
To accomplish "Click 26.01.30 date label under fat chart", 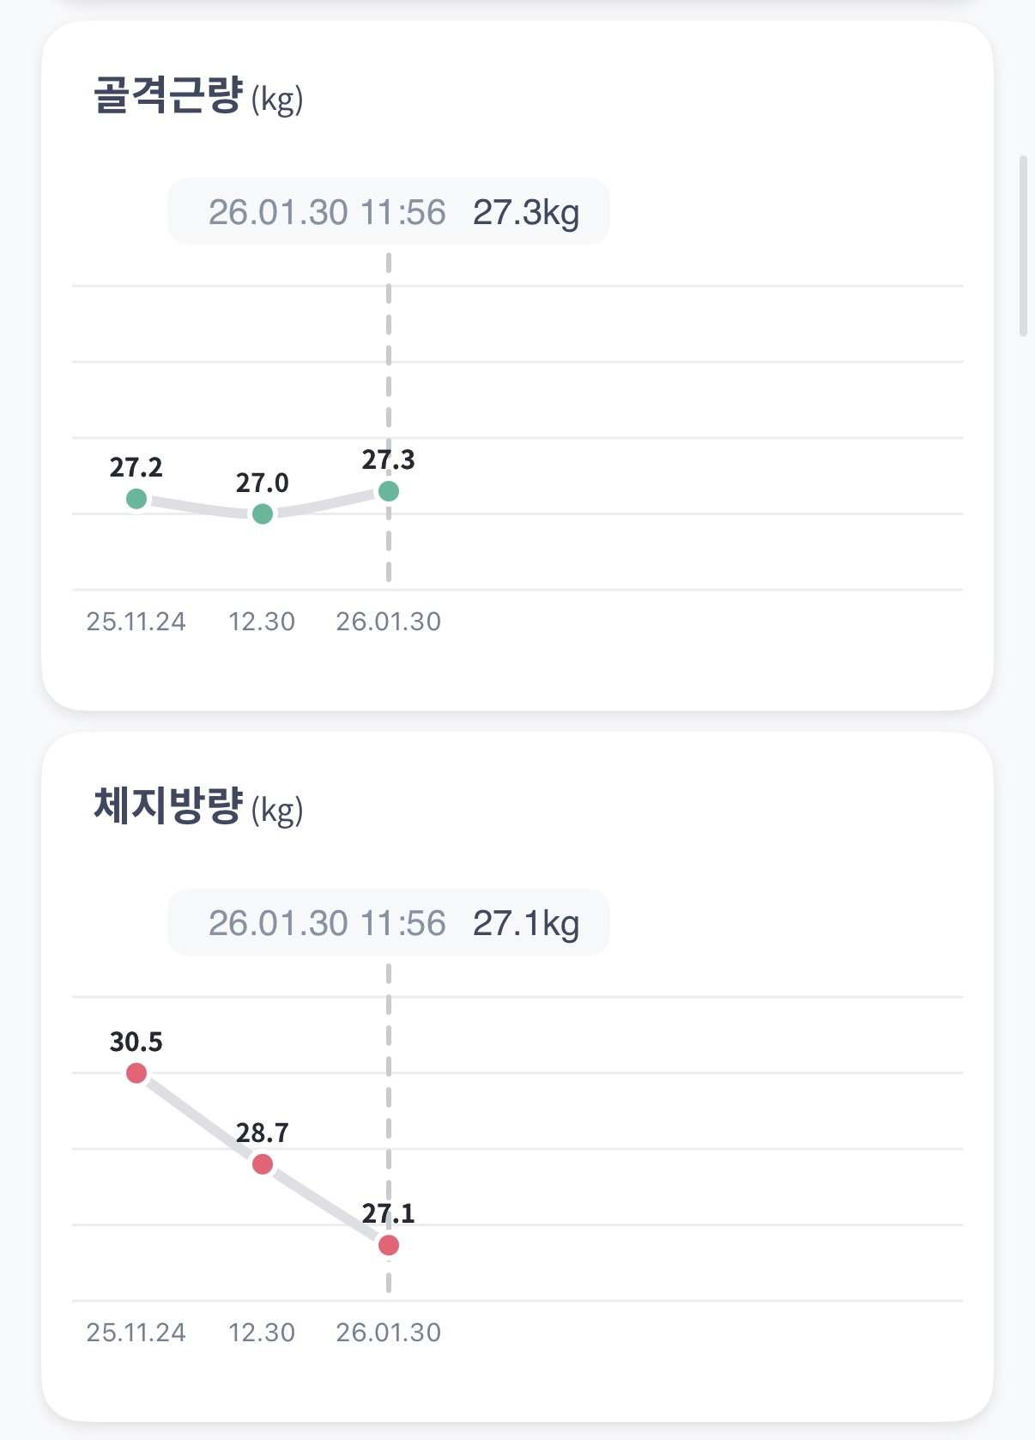I will pyautogui.click(x=389, y=1333).
